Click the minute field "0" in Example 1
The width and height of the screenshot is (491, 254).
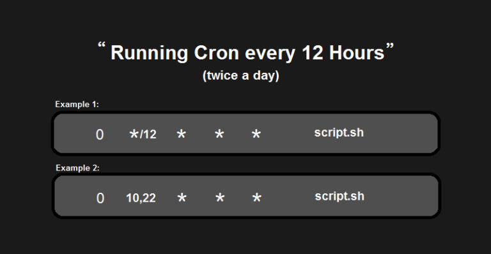click(x=100, y=135)
